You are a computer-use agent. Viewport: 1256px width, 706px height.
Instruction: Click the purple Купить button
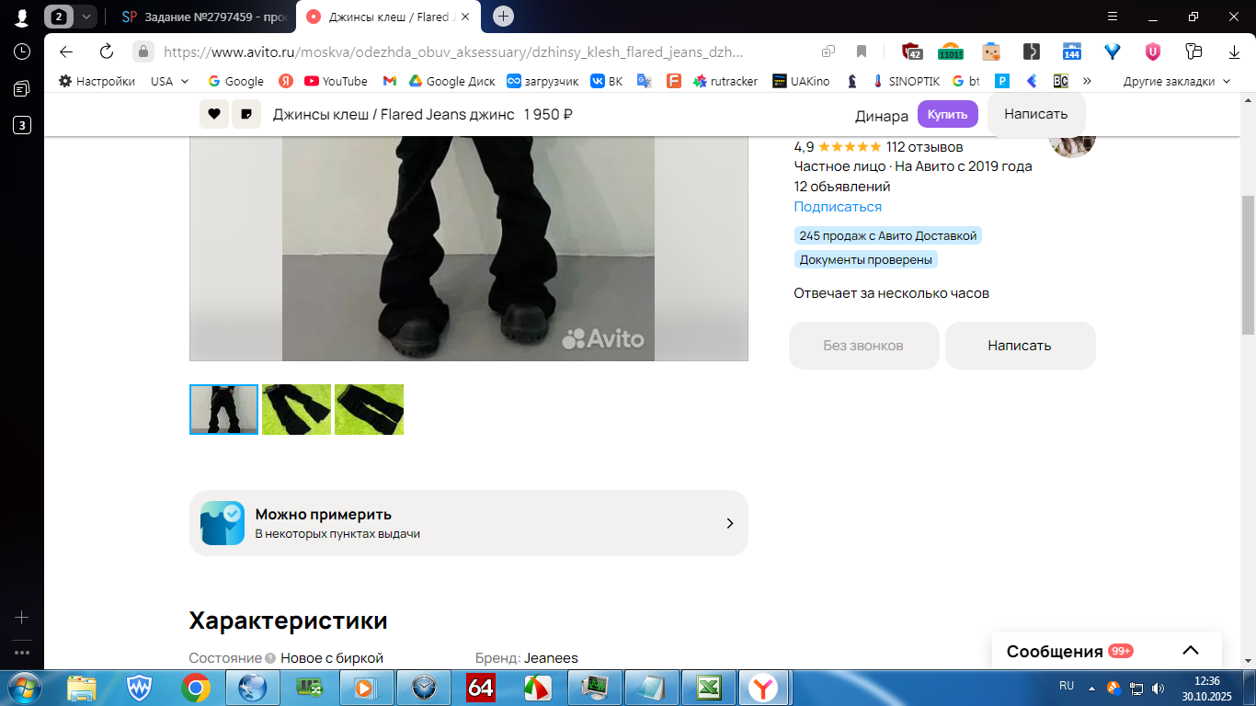tap(947, 114)
